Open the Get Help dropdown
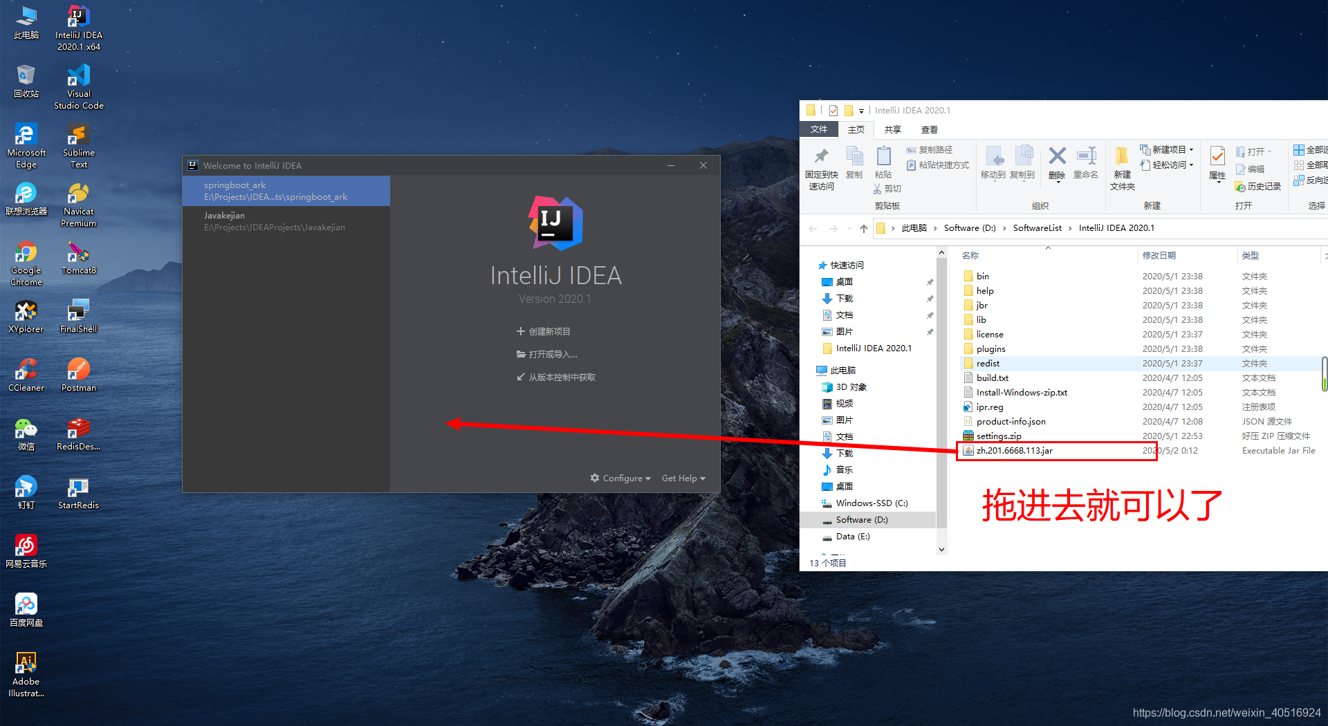1328x726 pixels. coord(683,478)
